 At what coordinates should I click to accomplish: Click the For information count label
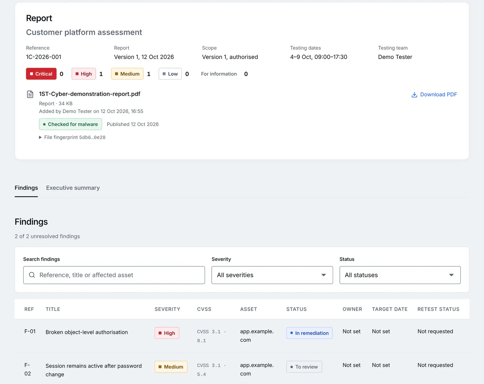[x=219, y=74]
